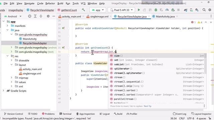Open the Problems tool window
The width and height of the screenshot is (214, 120).
click(x=48, y=114)
